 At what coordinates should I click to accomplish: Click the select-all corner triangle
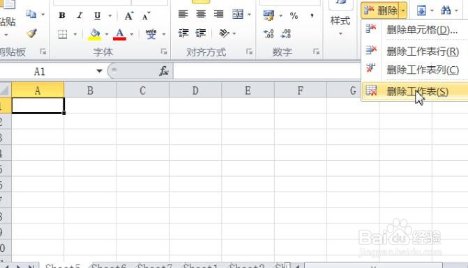(x=5, y=90)
